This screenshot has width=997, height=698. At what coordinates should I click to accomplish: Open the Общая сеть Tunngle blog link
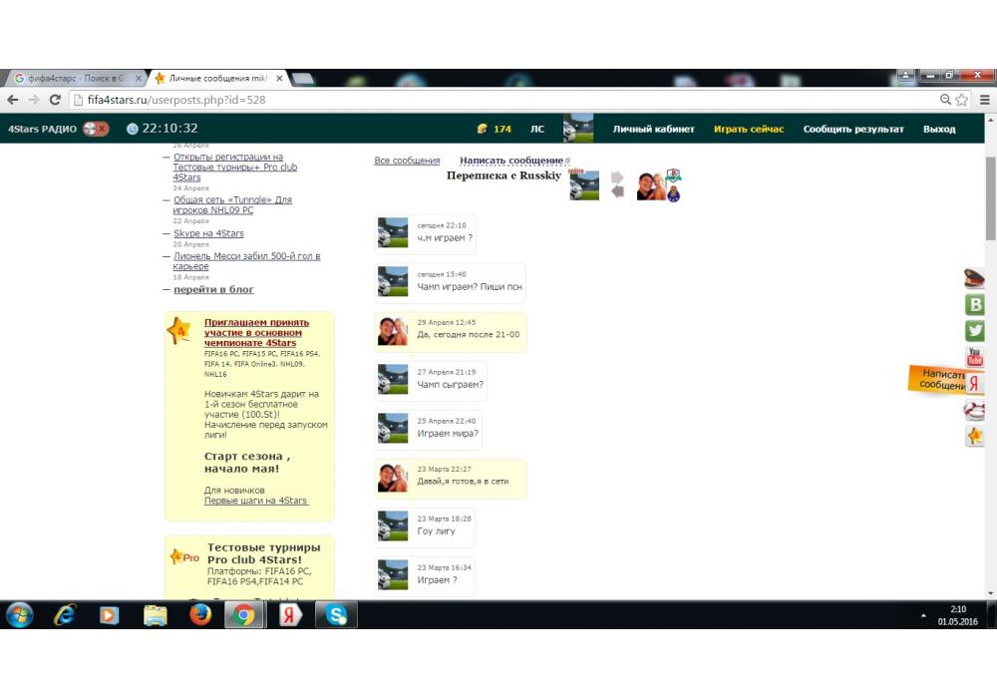(x=232, y=204)
